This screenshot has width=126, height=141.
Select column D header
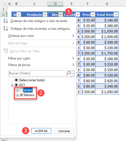[x=55, y=4]
